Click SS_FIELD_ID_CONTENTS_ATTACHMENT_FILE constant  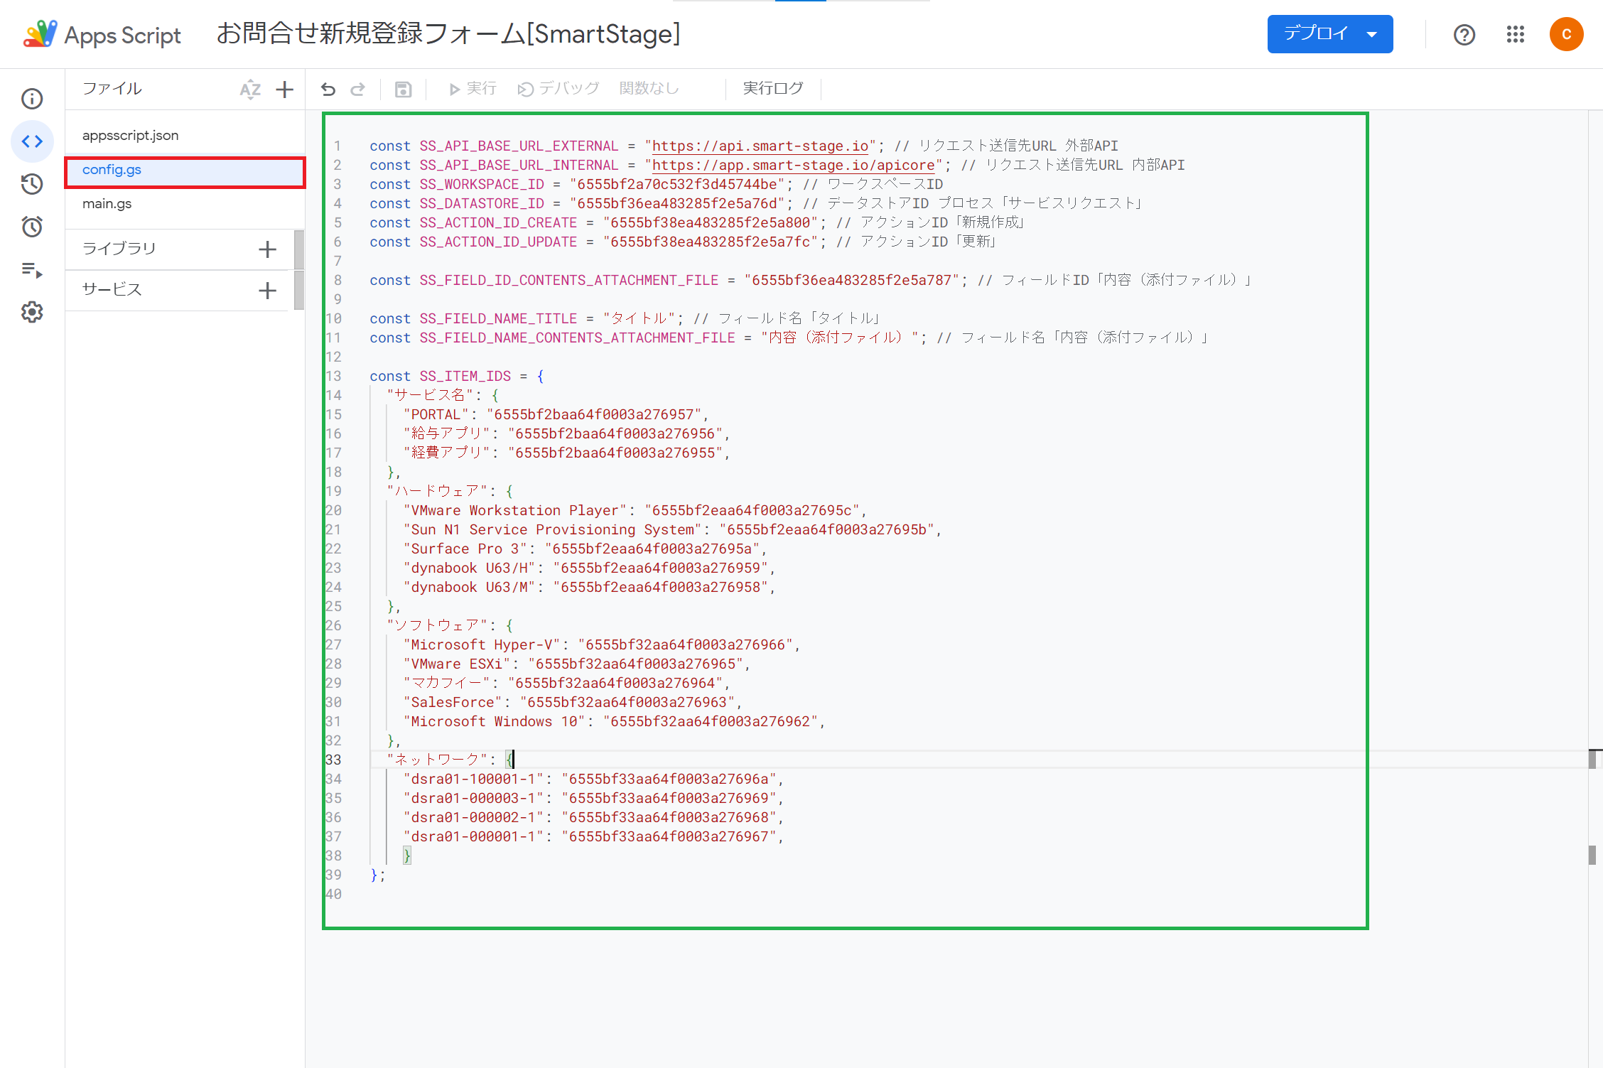[569, 281]
